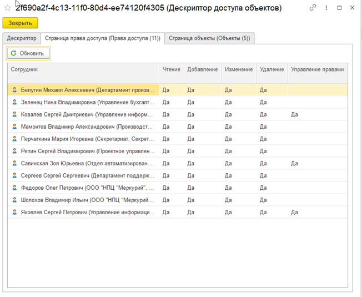Screen dimensions: 362x298
Task: Maximize the descriptor window
Action: 340,8
